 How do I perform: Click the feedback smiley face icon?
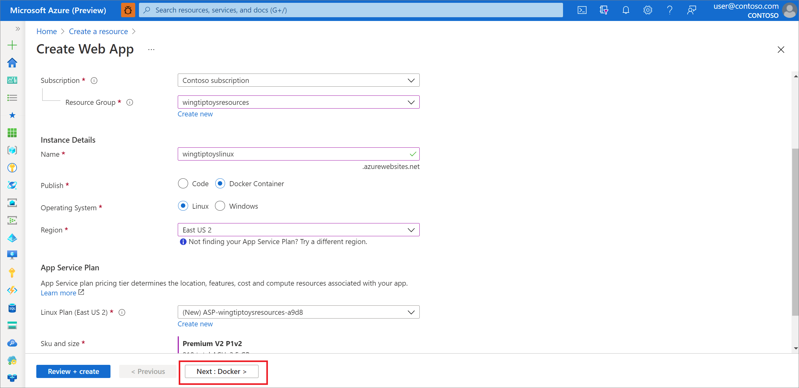click(x=691, y=10)
